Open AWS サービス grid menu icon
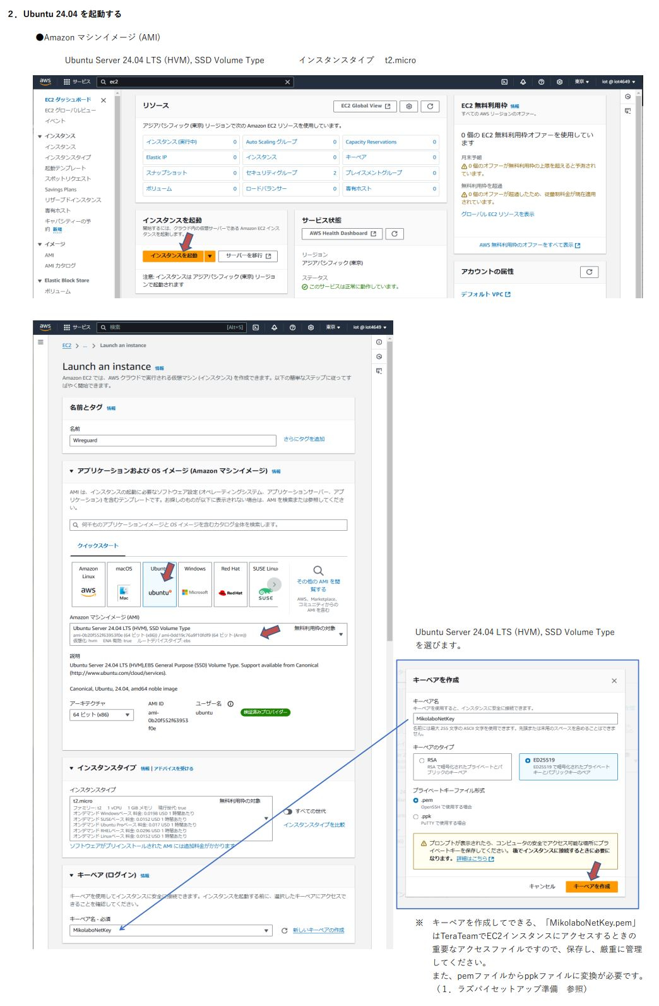The height and width of the screenshot is (1006, 659). pyautogui.click(x=67, y=82)
